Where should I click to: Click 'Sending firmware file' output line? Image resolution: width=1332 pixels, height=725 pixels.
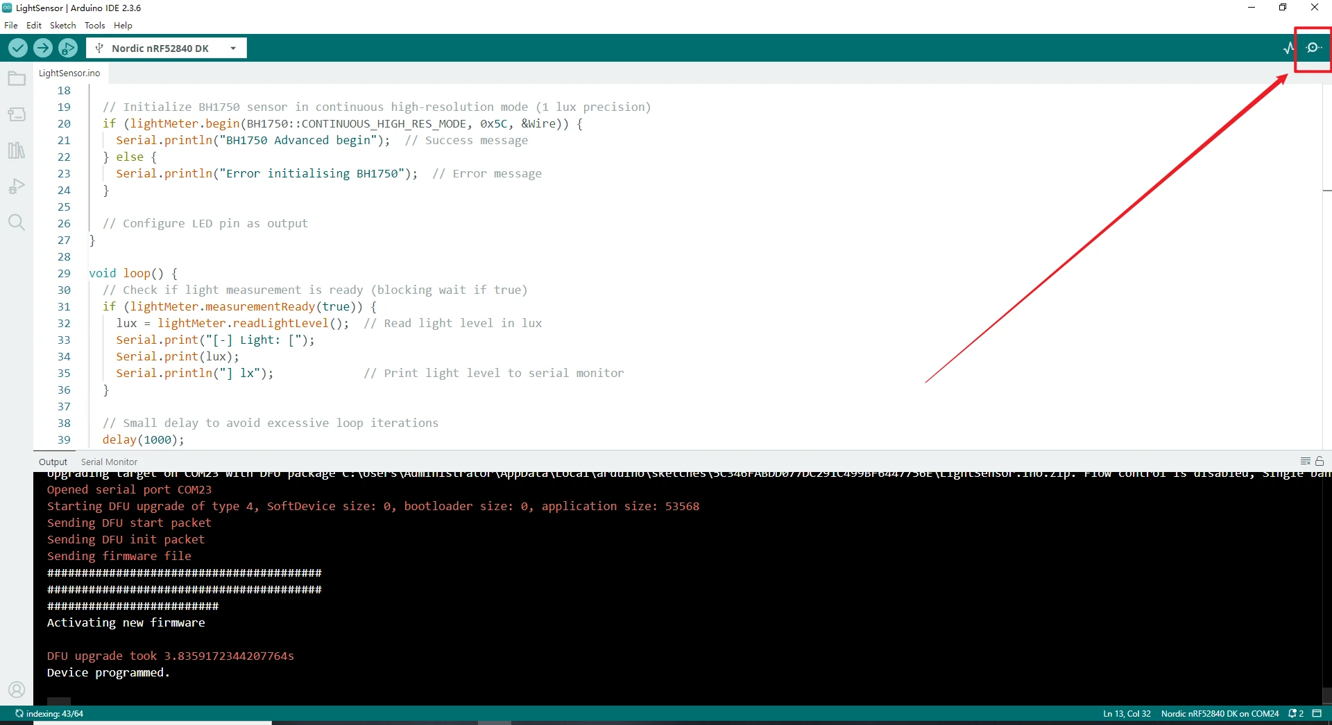coord(119,556)
